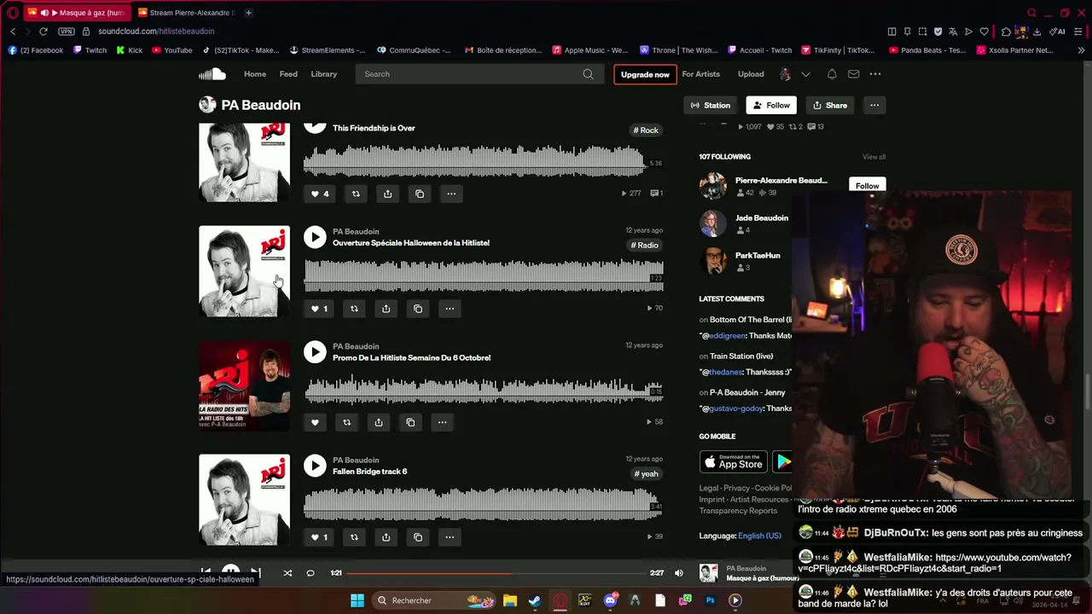Copy link of This Friendship is Over
This screenshot has height=614, width=1092.
pos(420,194)
